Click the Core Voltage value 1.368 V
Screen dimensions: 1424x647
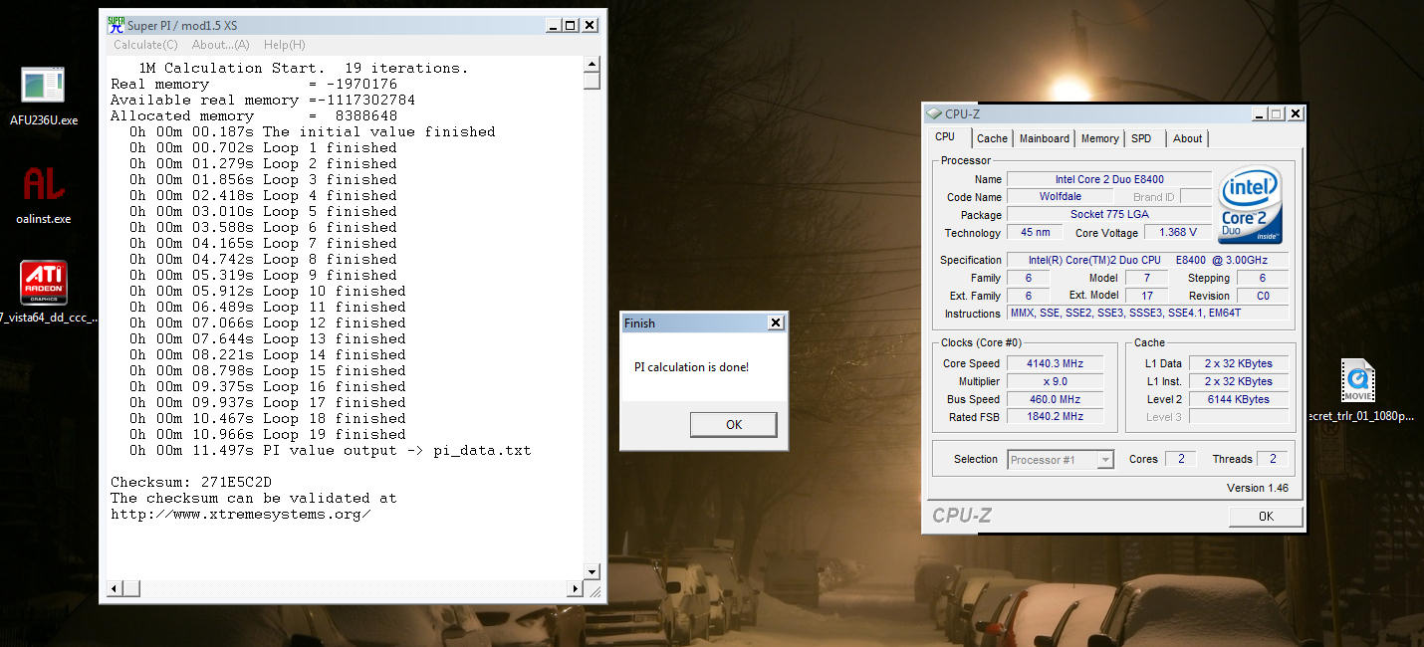[1178, 233]
